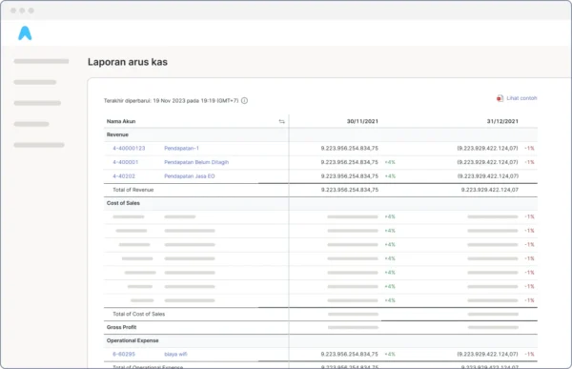Click the info icon beside last-updated timestamp
This screenshot has height=369, width=572.
(x=244, y=101)
